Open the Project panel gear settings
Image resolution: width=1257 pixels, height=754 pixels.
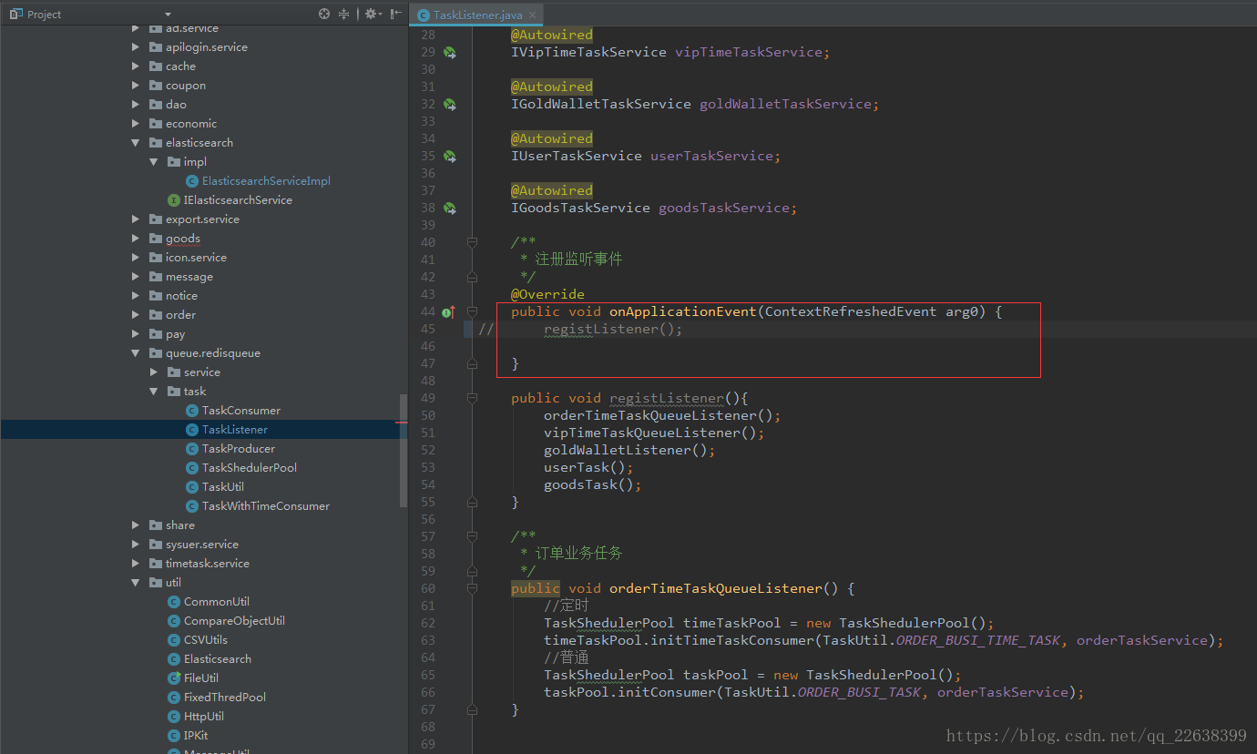coord(371,14)
